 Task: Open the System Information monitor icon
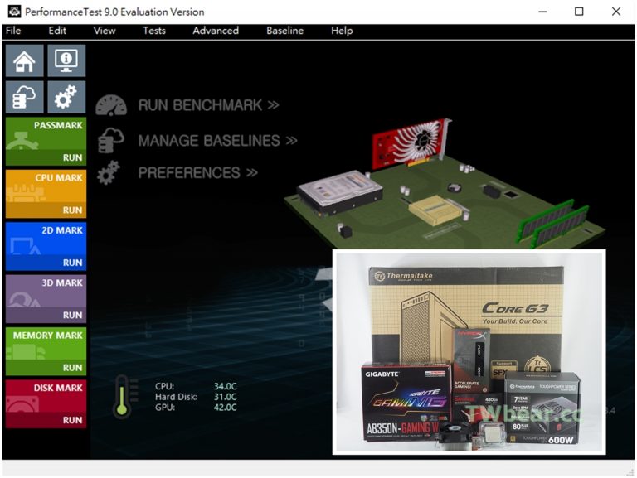pos(66,60)
